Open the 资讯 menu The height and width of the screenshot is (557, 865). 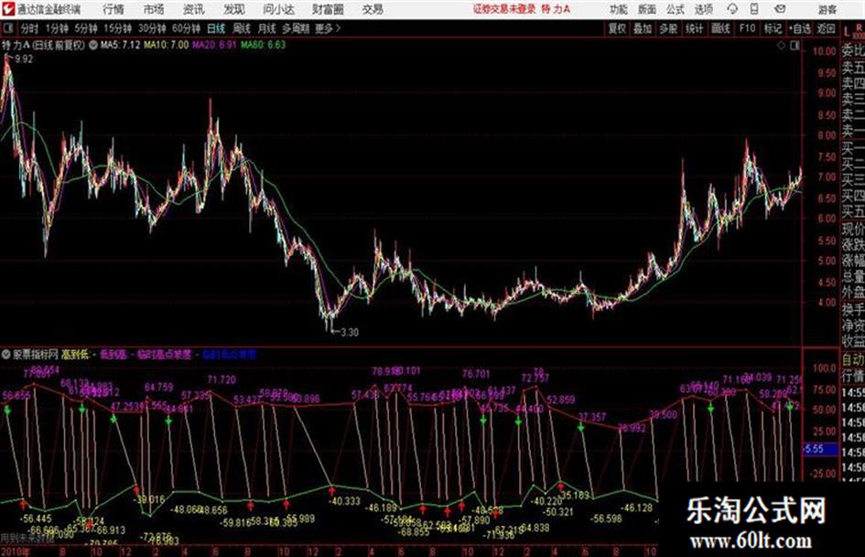[x=194, y=9]
